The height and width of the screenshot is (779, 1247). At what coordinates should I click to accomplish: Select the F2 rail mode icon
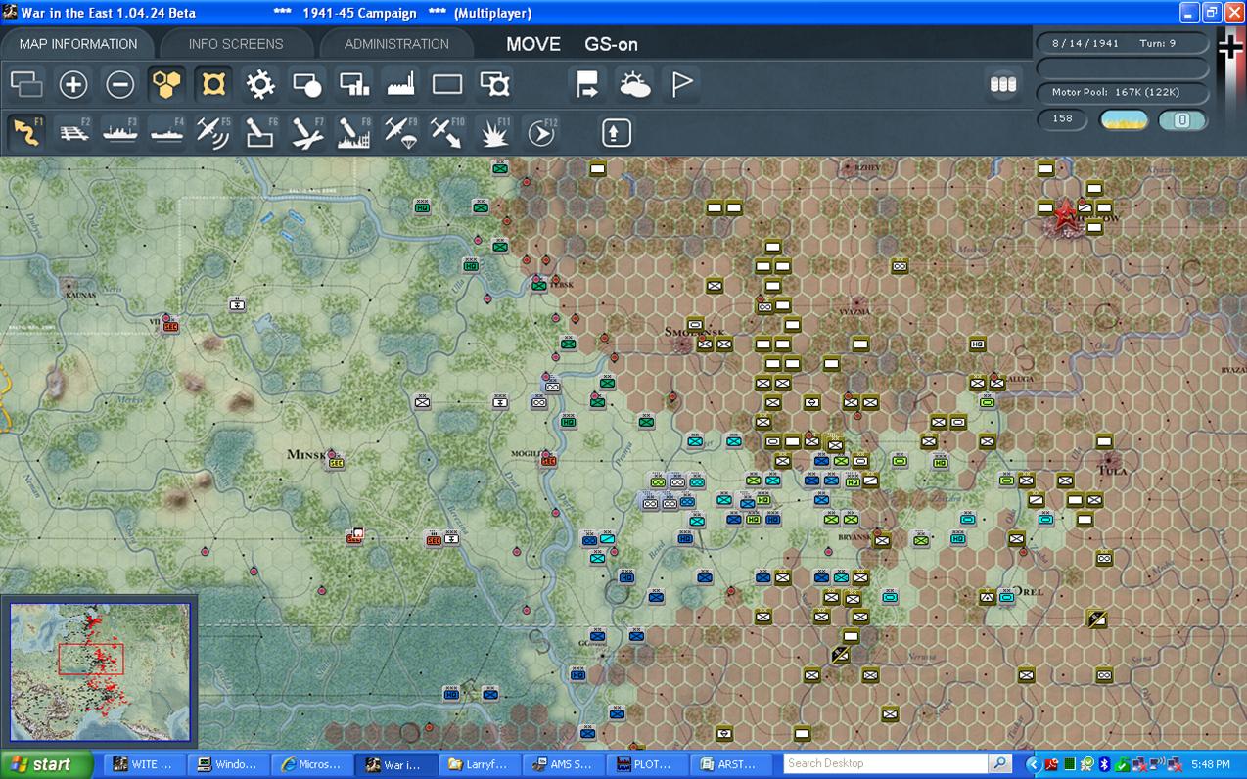73,132
